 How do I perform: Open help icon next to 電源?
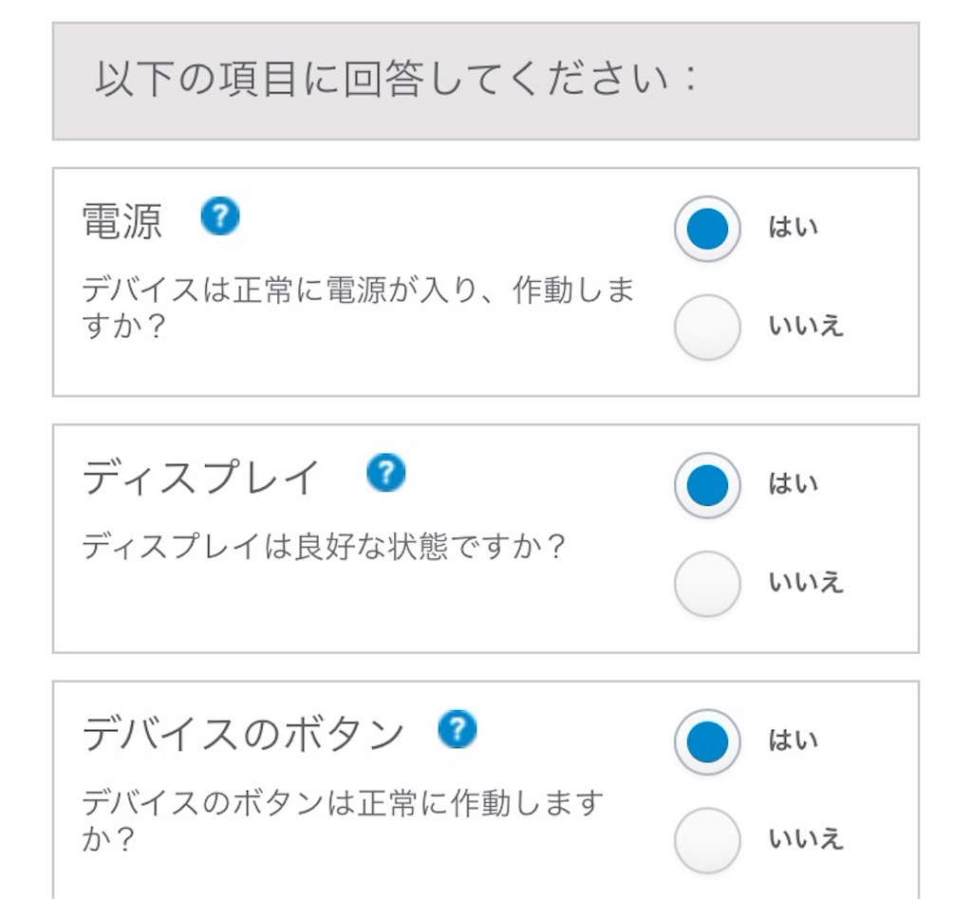tap(220, 216)
